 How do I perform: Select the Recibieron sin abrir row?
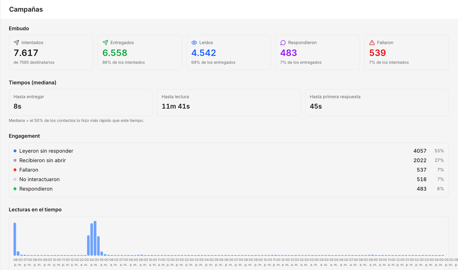point(229,160)
